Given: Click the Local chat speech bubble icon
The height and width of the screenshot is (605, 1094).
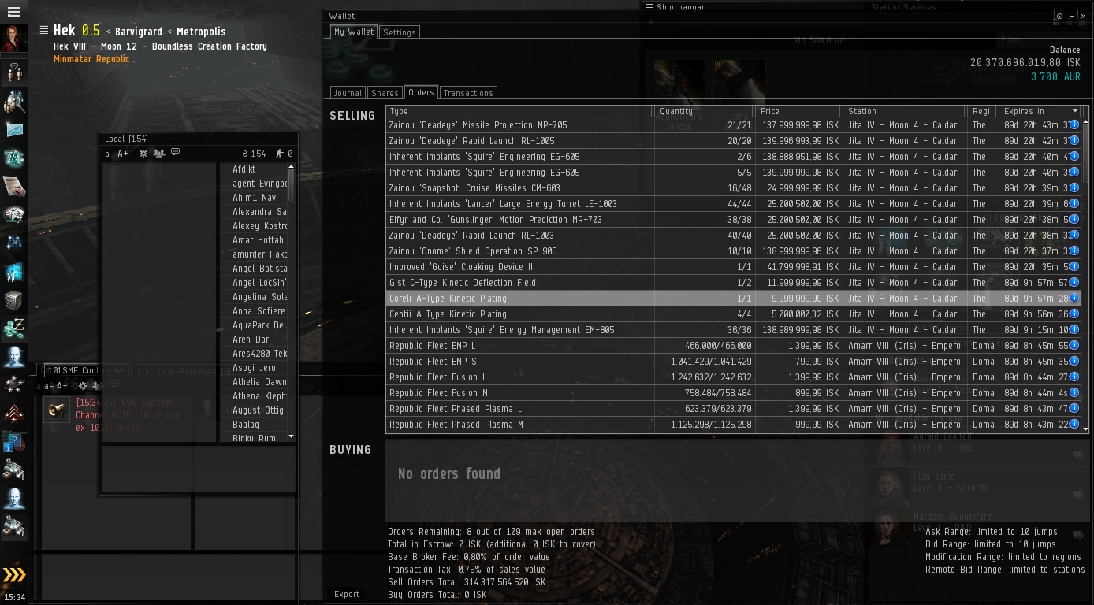Looking at the screenshot, I should click(175, 153).
